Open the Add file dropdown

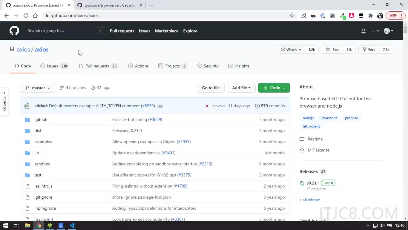pyautogui.click(x=241, y=88)
